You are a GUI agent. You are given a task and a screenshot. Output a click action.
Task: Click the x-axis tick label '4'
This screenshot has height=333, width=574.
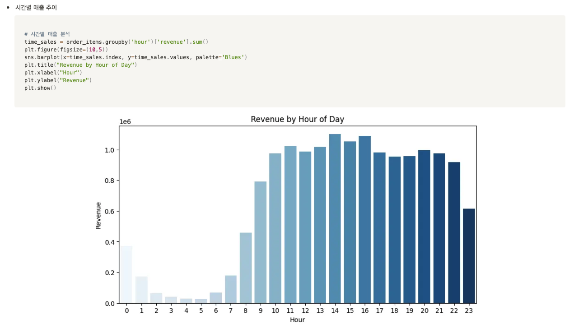click(x=186, y=311)
